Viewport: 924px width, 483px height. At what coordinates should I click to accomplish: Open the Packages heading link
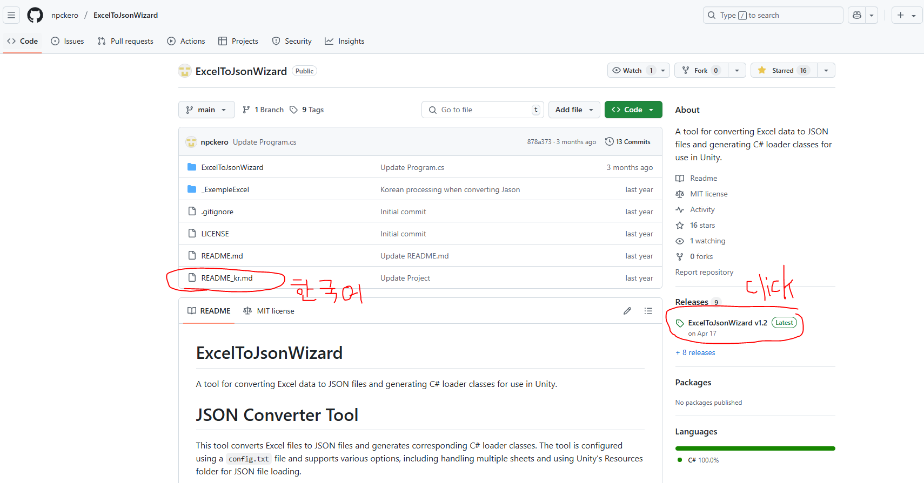[693, 382]
